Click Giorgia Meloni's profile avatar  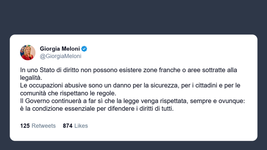point(28,52)
